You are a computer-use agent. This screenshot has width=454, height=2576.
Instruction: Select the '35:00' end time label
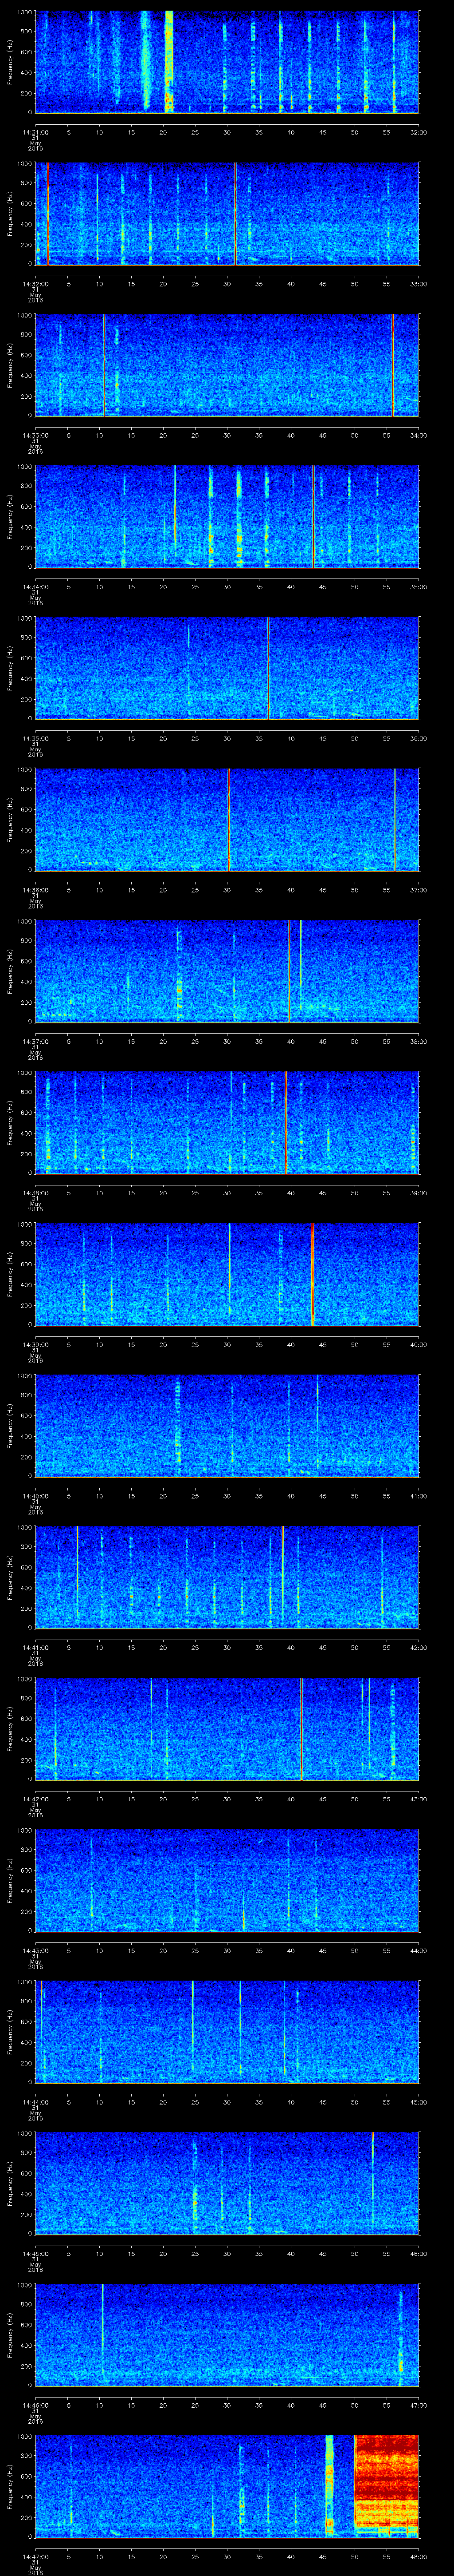tap(418, 586)
